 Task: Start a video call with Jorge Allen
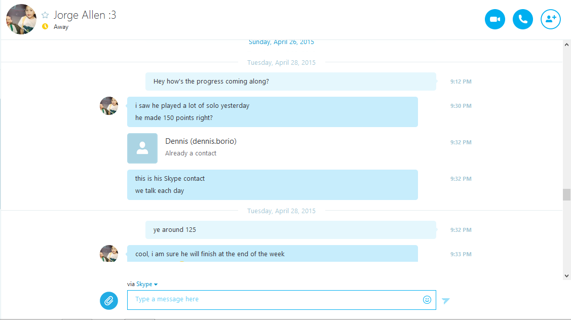click(495, 19)
